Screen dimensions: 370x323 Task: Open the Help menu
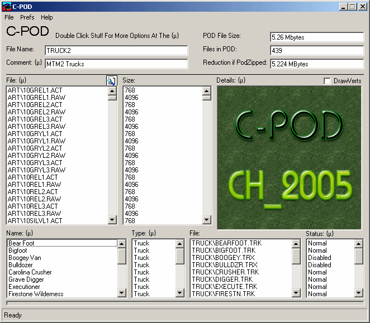47,17
